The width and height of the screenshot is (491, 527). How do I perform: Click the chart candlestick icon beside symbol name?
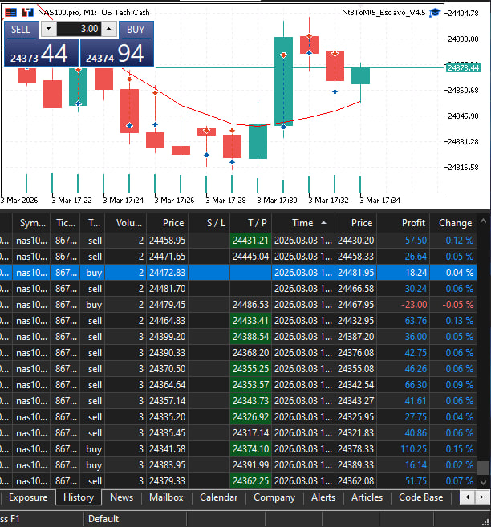pyautogui.click(x=27, y=13)
